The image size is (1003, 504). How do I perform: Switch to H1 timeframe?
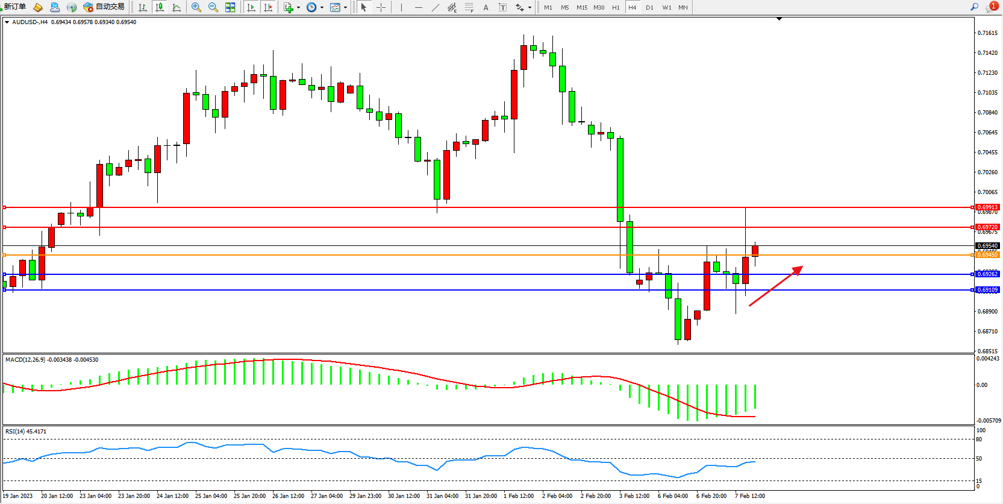pos(616,7)
